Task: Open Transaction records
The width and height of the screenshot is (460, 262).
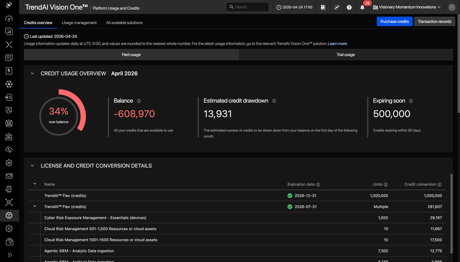Action: click(435, 21)
